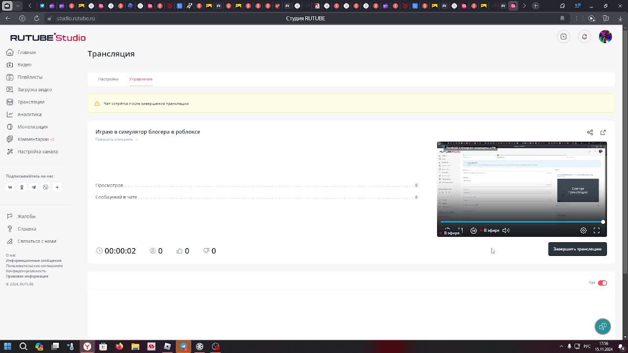This screenshot has height=353, width=628.
Task: Open Telegram from the taskbar
Action: click(183, 347)
